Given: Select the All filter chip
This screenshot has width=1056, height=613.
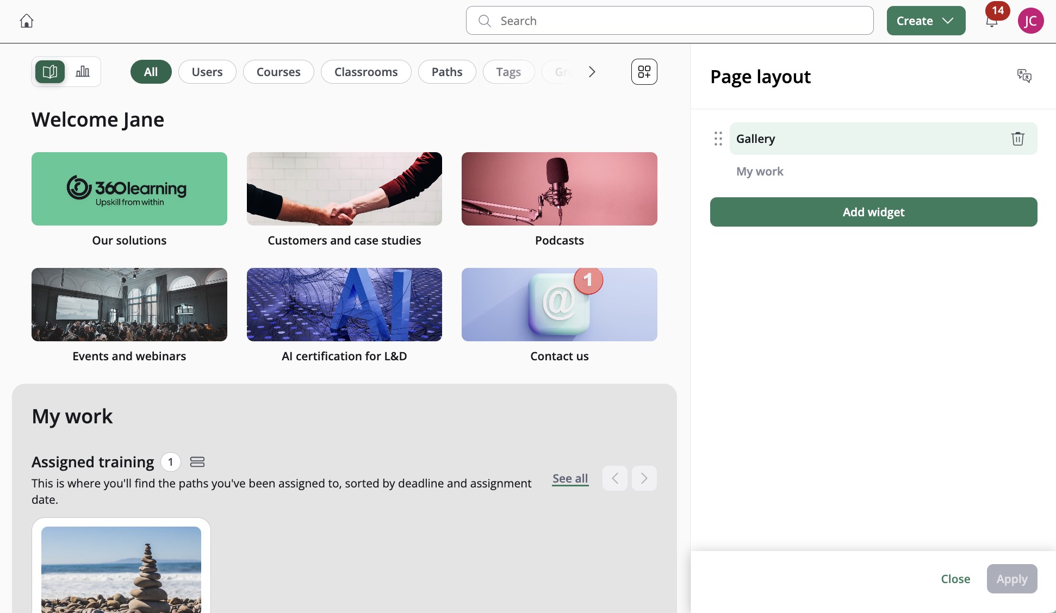Looking at the screenshot, I should point(151,72).
